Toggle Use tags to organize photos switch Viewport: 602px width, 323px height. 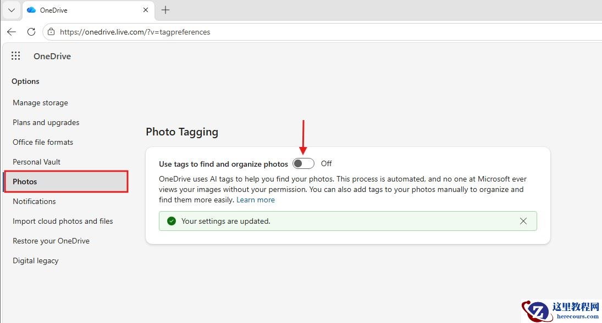pyautogui.click(x=303, y=163)
